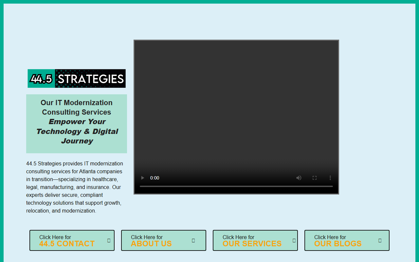
Task: Click the 44.5 Strategies logo
Action: point(77,79)
